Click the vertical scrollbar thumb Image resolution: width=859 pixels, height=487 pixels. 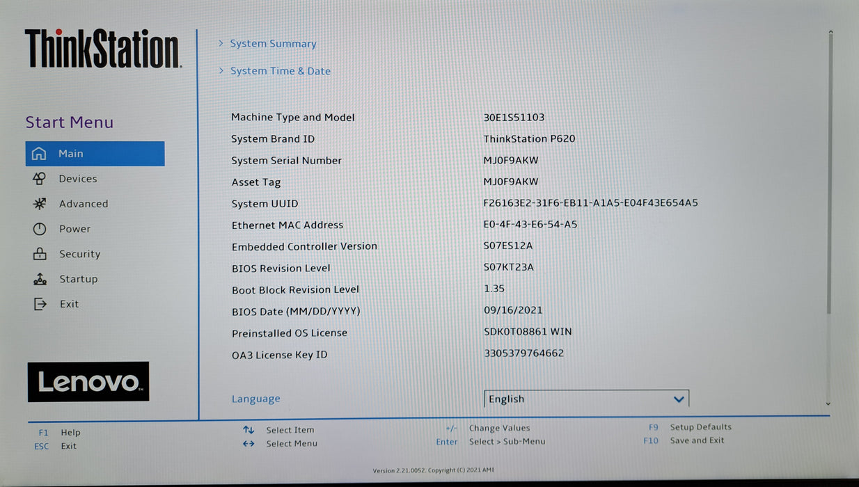click(x=830, y=174)
